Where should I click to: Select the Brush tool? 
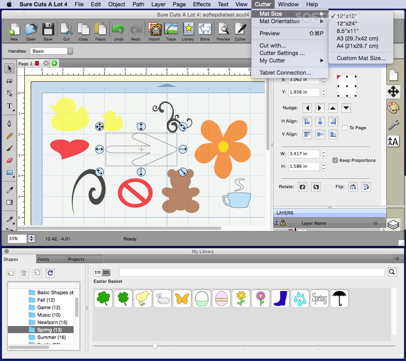pyautogui.click(x=9, y=148)
